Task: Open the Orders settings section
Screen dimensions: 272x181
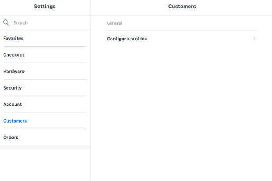Action: 11,138
